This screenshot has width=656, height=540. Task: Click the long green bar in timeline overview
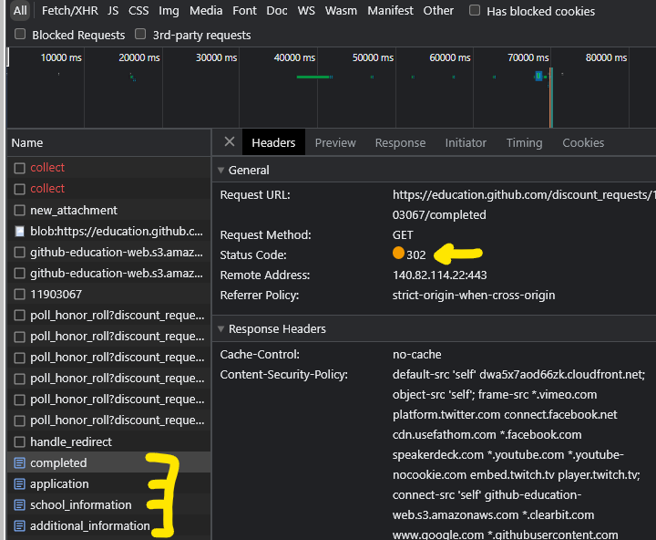pos(313,77)
